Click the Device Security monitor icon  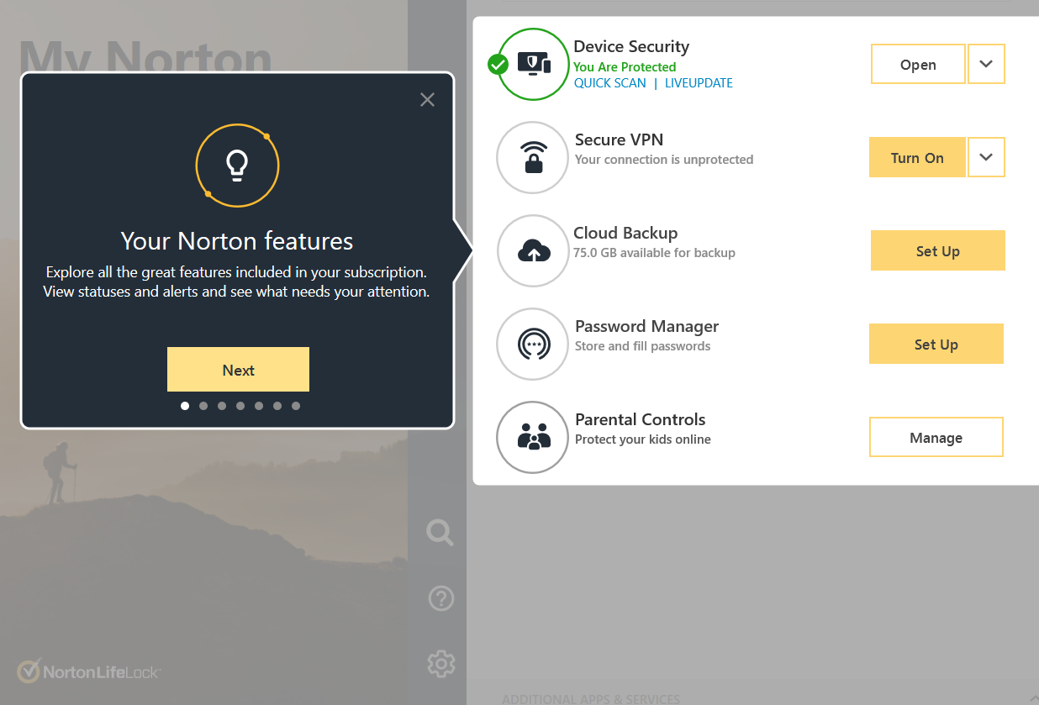(x=533, y=64)
